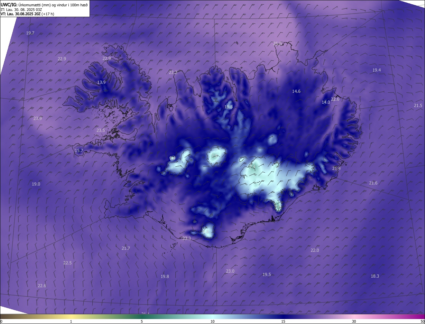Image resolution: width=425 pixels, height=324 pixels.
Task: Click the 10 tick on the color scale
Action: point(212,322)
